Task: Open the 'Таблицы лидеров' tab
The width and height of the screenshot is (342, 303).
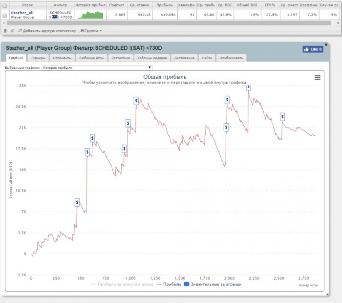Action: click(151, 58)
